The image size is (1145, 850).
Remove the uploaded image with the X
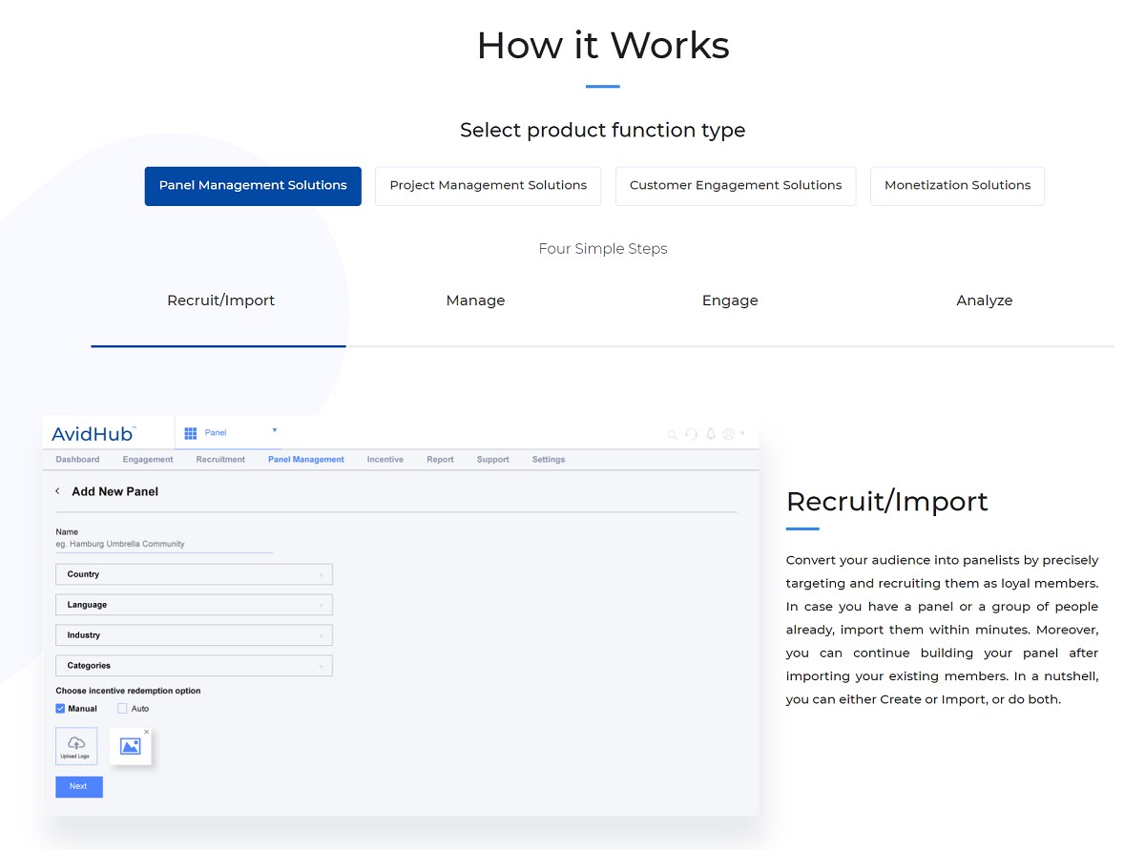[146, 731]
